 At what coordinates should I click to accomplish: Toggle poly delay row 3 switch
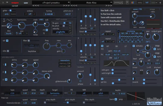(x=6, y=79)
